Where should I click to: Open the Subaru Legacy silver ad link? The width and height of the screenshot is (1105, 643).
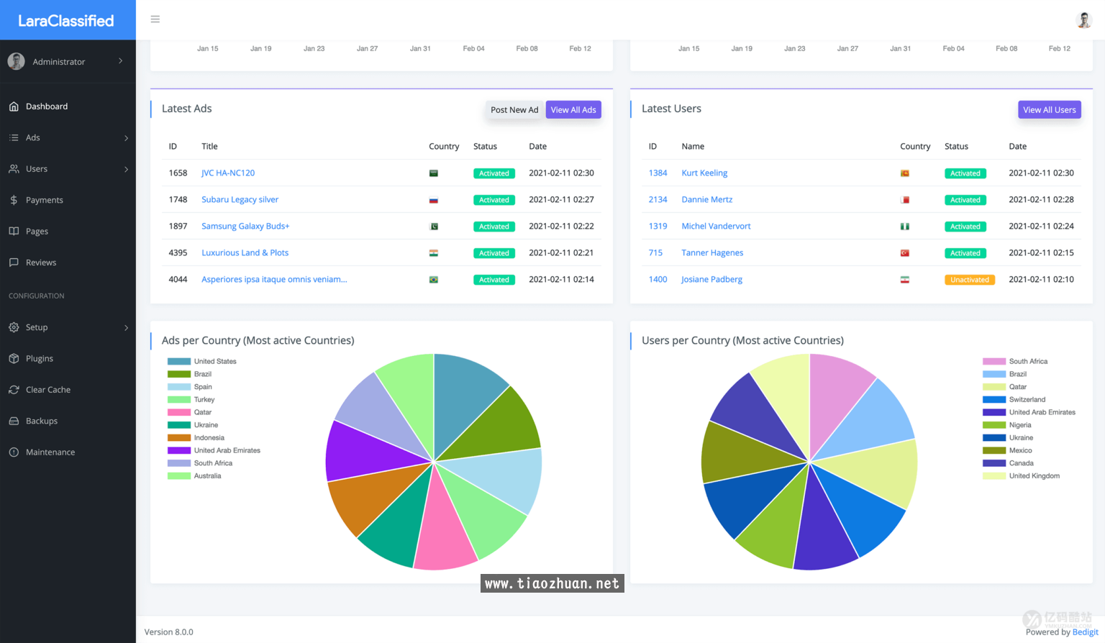240,200
